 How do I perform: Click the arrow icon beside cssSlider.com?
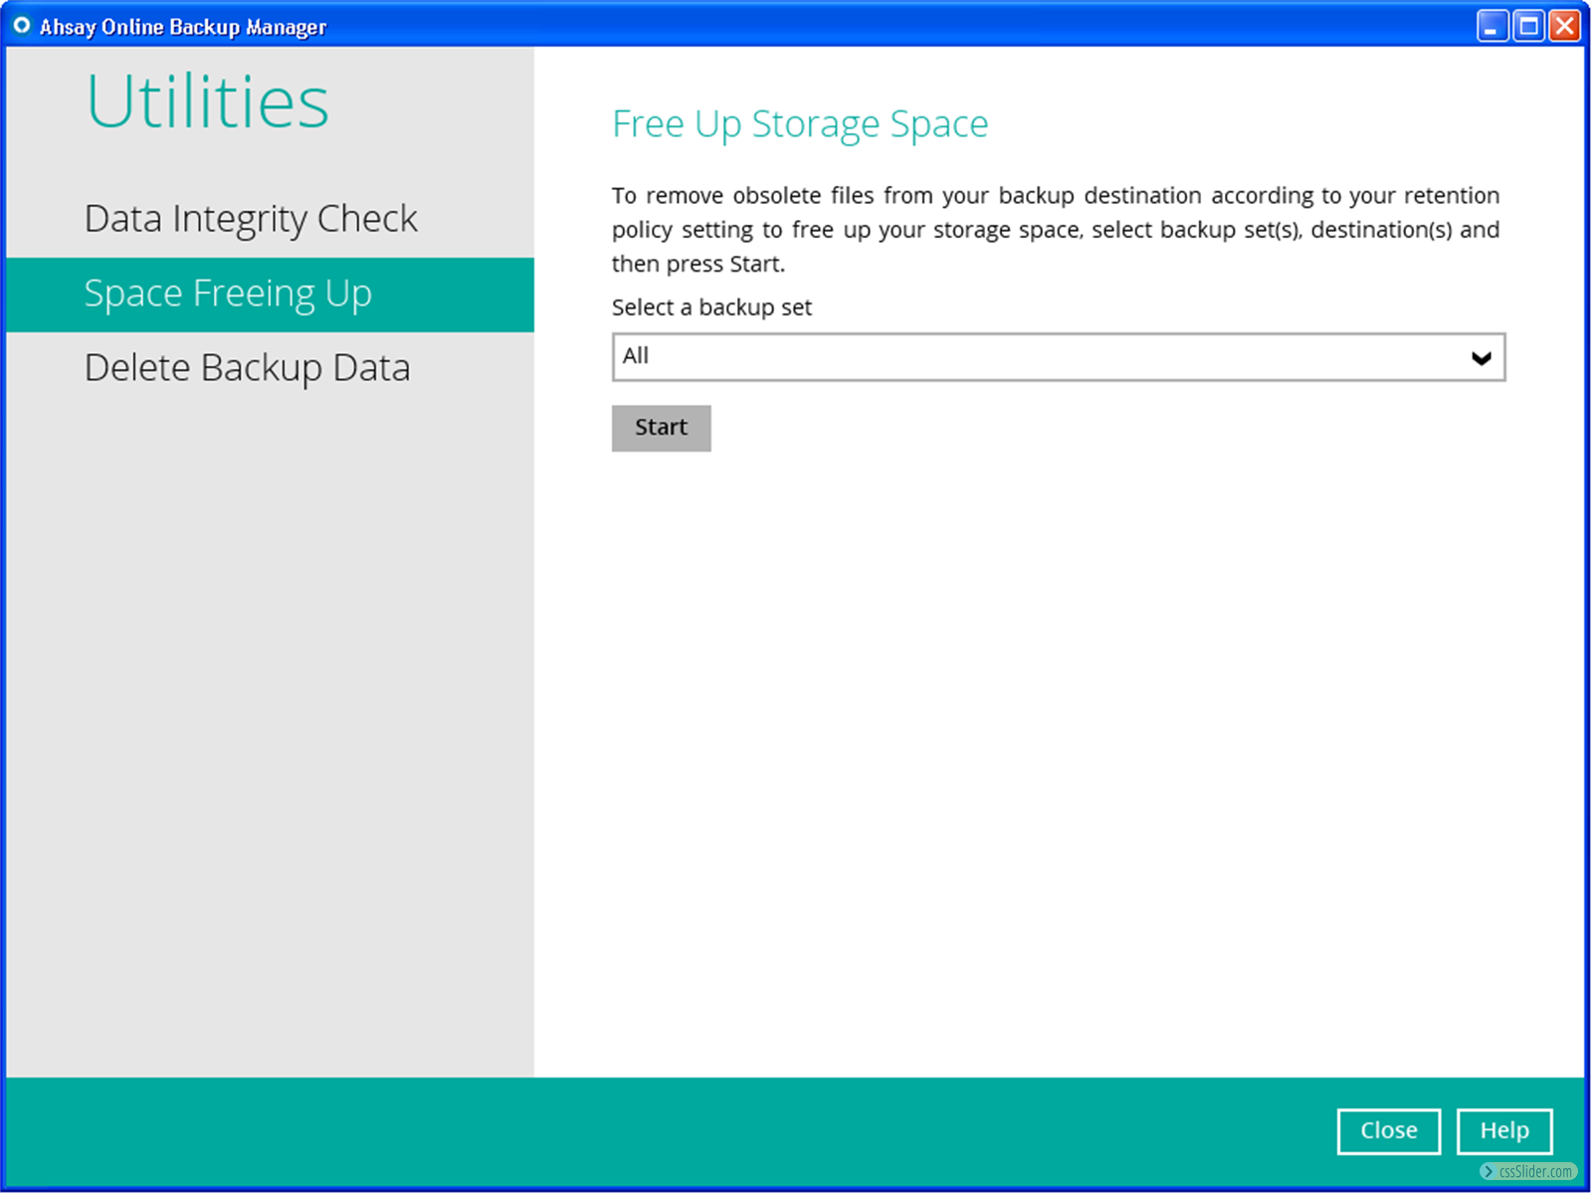pos(1489,1172)
